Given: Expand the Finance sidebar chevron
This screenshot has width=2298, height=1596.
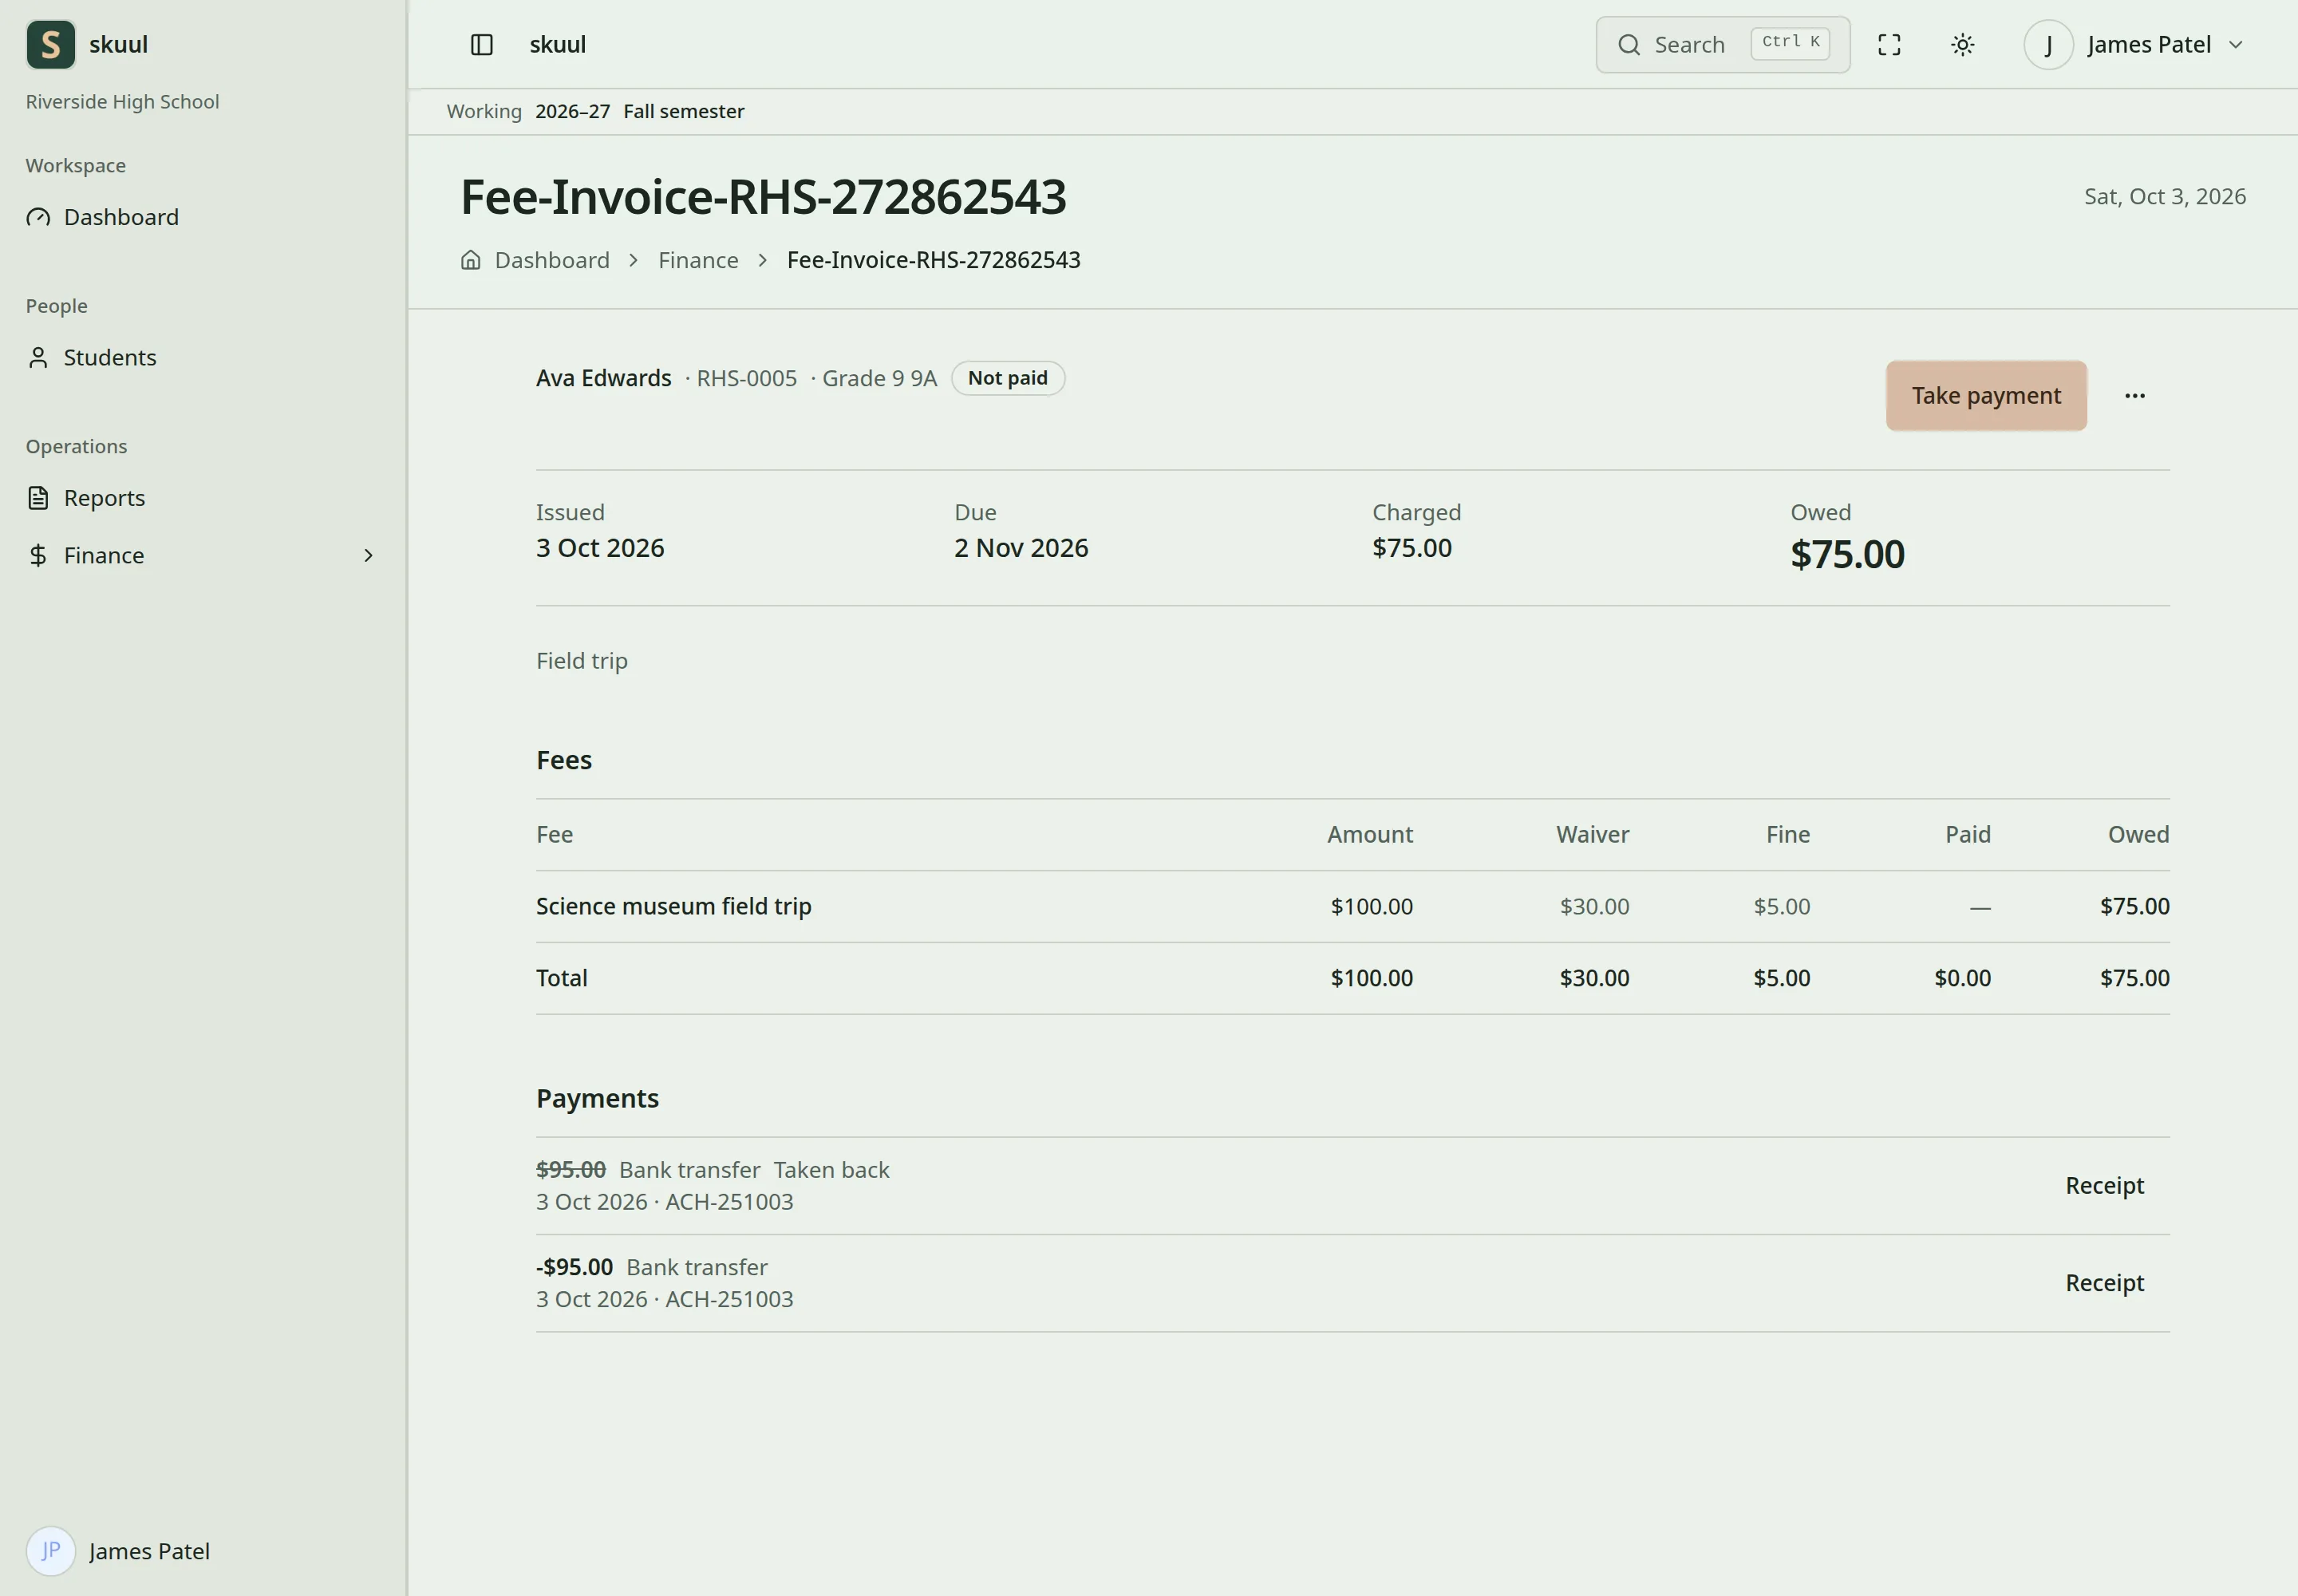Looking at the screenshot, I should pyautogui.click(x=368, y=556).
